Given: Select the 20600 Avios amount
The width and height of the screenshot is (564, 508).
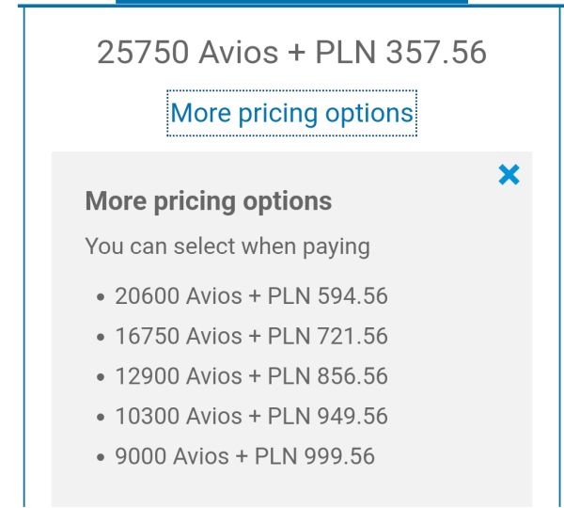Looking at the screenshot, I should pyautogui.click(x=179, y=296).
